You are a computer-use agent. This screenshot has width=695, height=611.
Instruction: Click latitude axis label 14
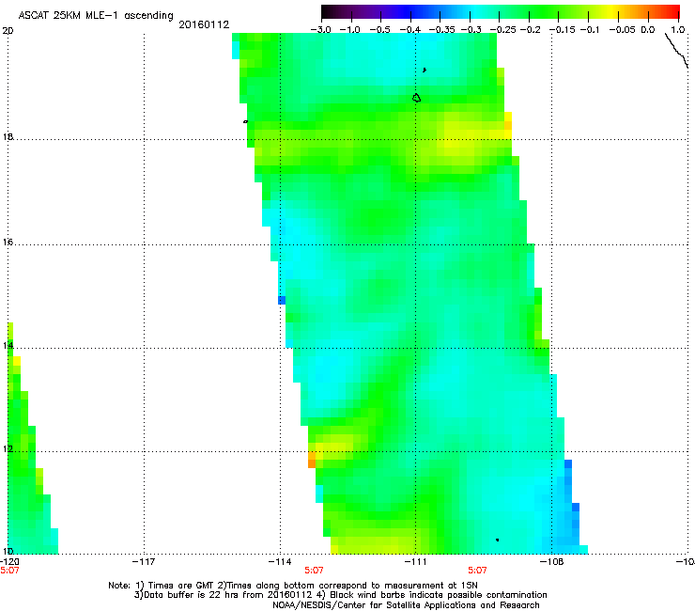8,345
